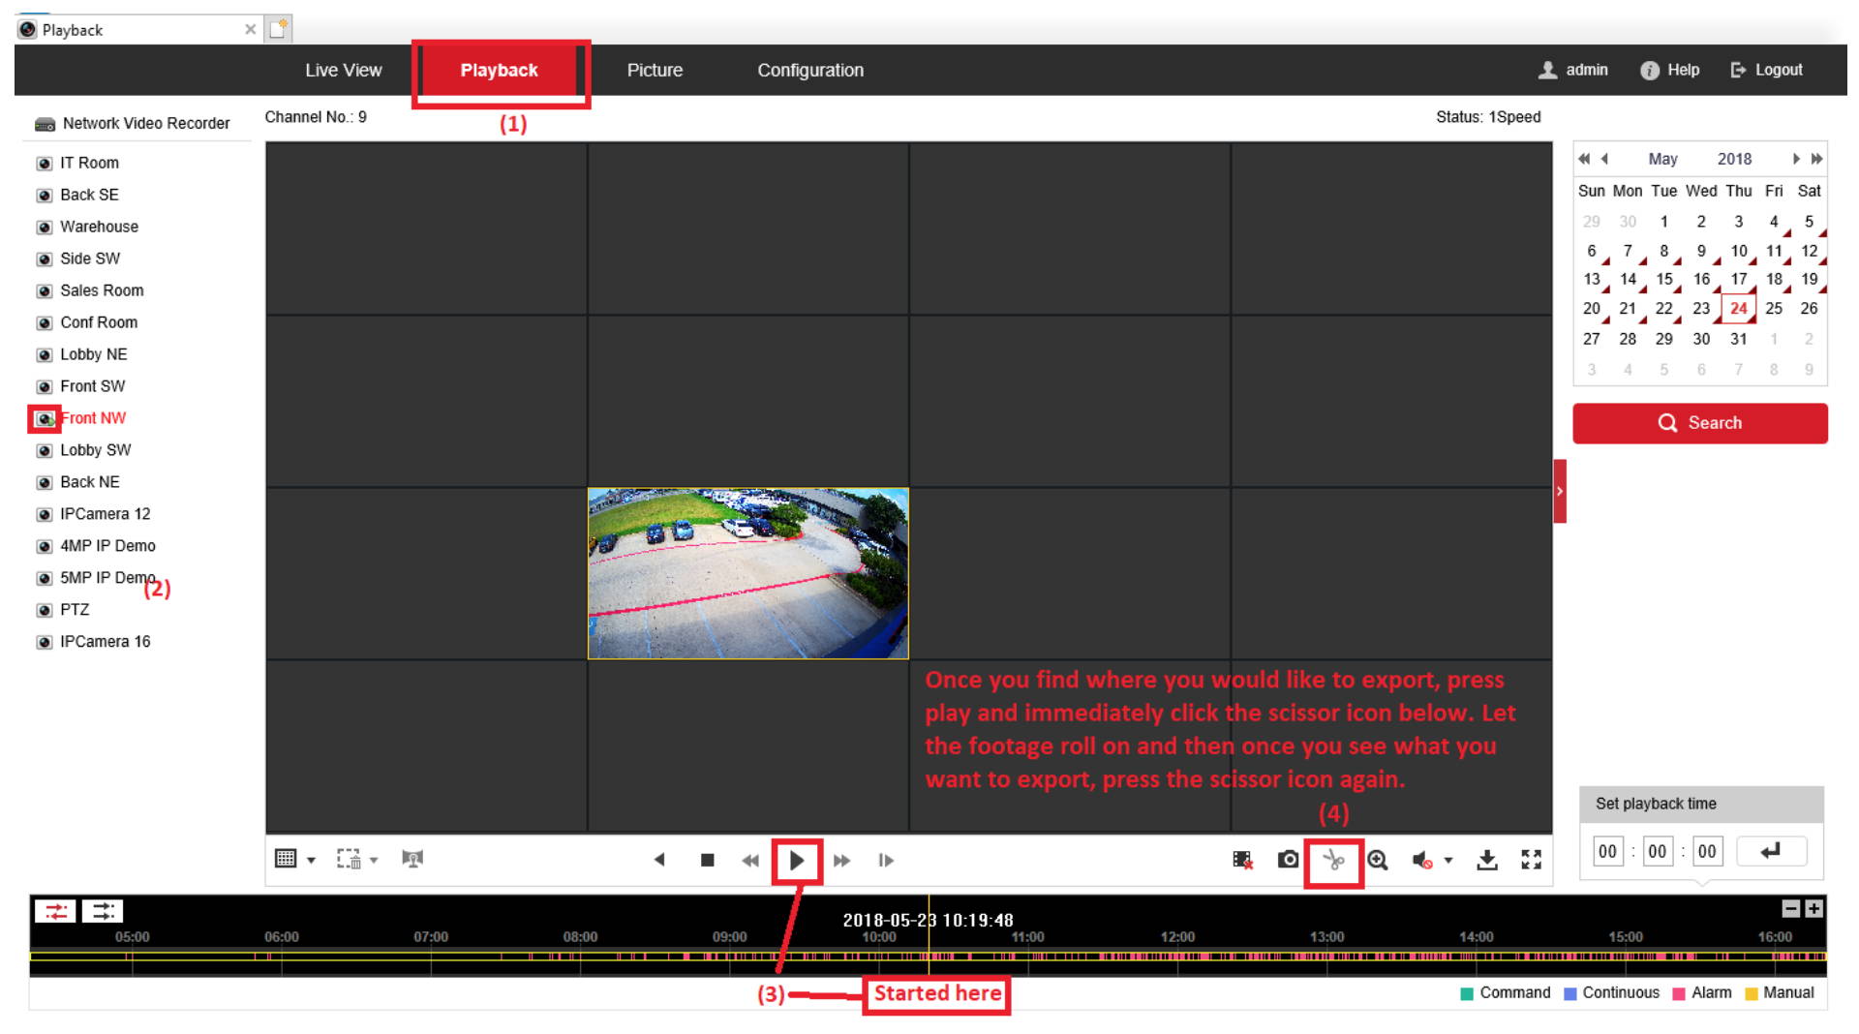Start playback with the play button

pos(797,861)
